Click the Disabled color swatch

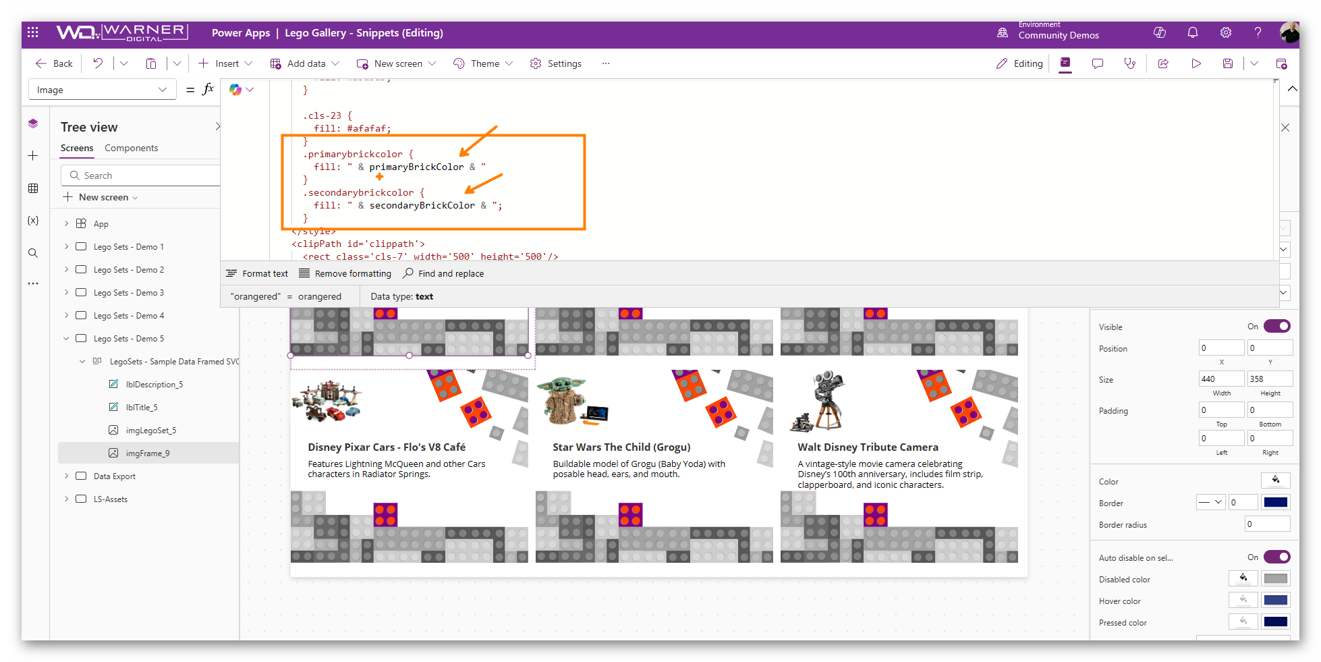tap(1275, 579)
